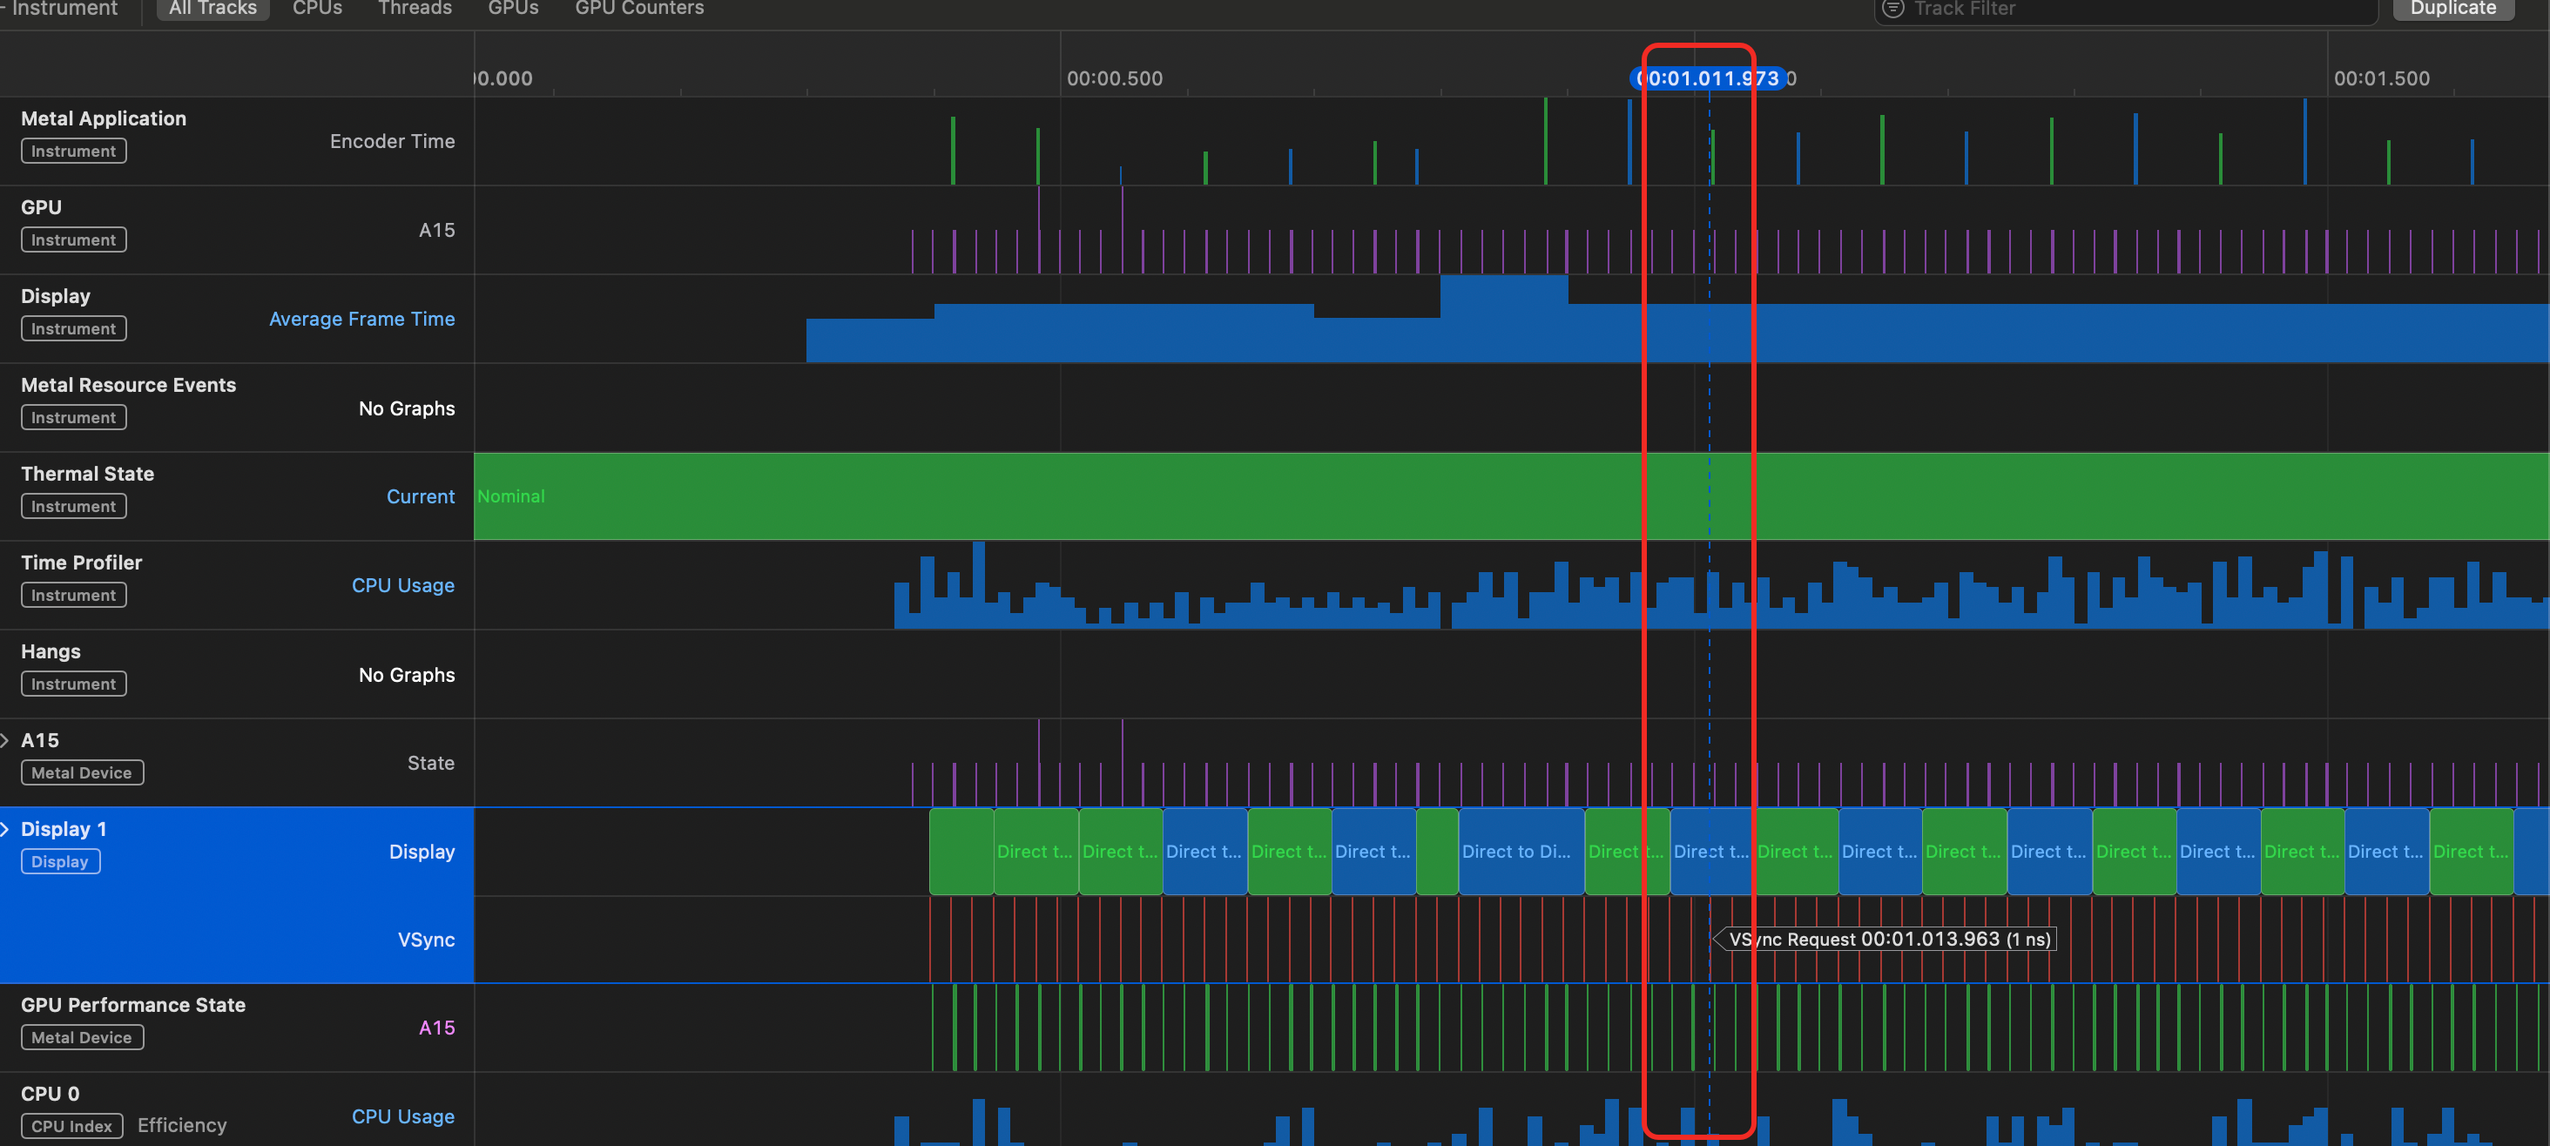Screen dimensions: 2550x1146
Task: Click the Instrument badge under Time Profiler
Action: pyautogui.click(x=73, y=596)
